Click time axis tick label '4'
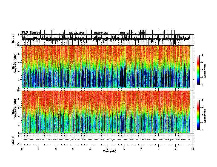The image size is (217, 167). click(x=90, y=149)
